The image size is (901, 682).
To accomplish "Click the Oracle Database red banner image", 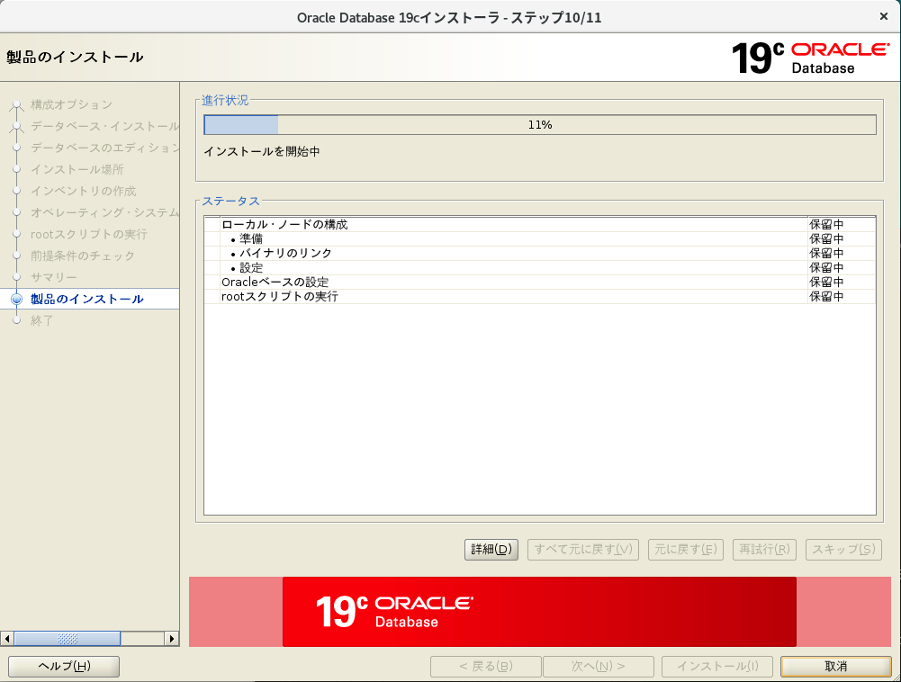I will (538, 612).
